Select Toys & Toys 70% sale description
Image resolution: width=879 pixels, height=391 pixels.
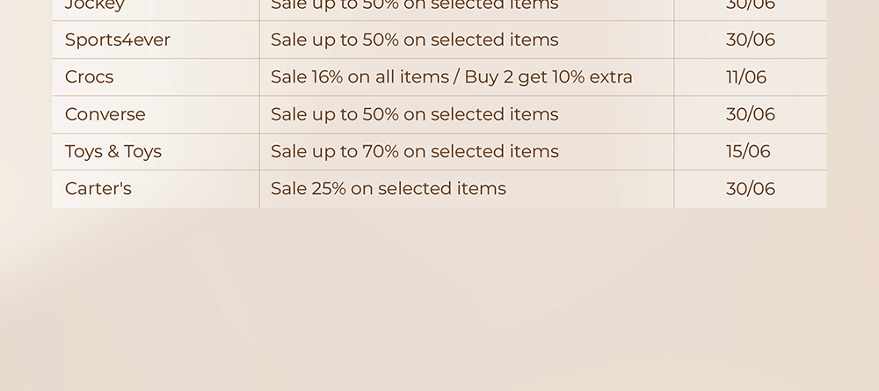click(414, 152)
